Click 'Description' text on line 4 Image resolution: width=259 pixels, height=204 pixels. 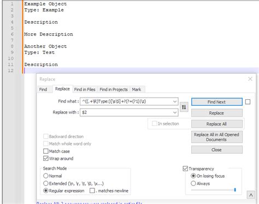41,22
